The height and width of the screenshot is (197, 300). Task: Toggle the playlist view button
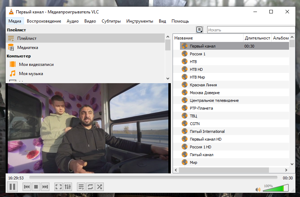81,187
